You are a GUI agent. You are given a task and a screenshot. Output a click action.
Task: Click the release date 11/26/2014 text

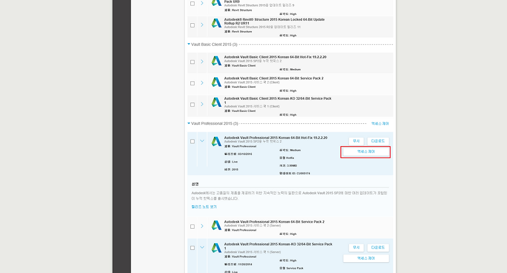pyautogui.click(x=245, y=265)
